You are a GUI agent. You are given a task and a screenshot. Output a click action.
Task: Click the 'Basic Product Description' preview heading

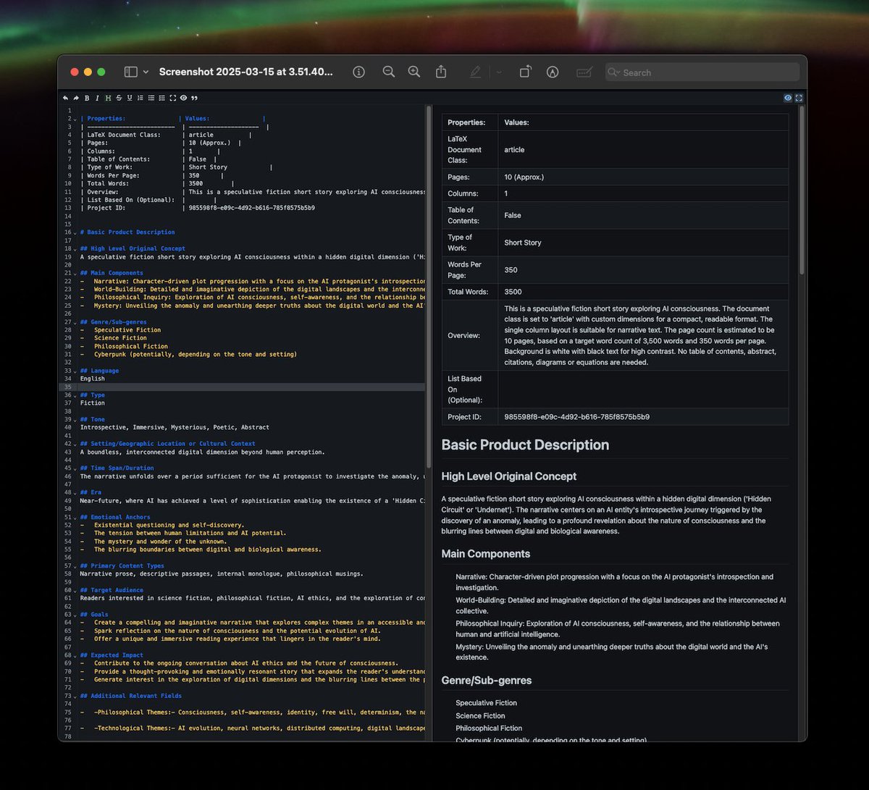pos(525,445)
